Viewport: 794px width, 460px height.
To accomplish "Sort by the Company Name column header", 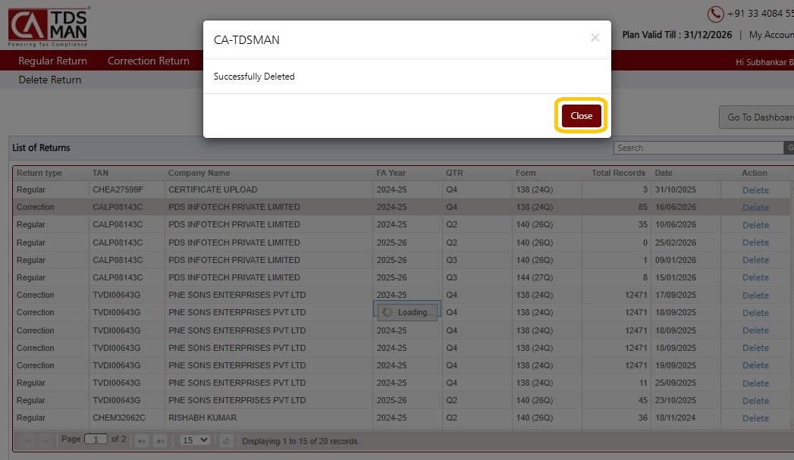I will [x=199, y=173].
